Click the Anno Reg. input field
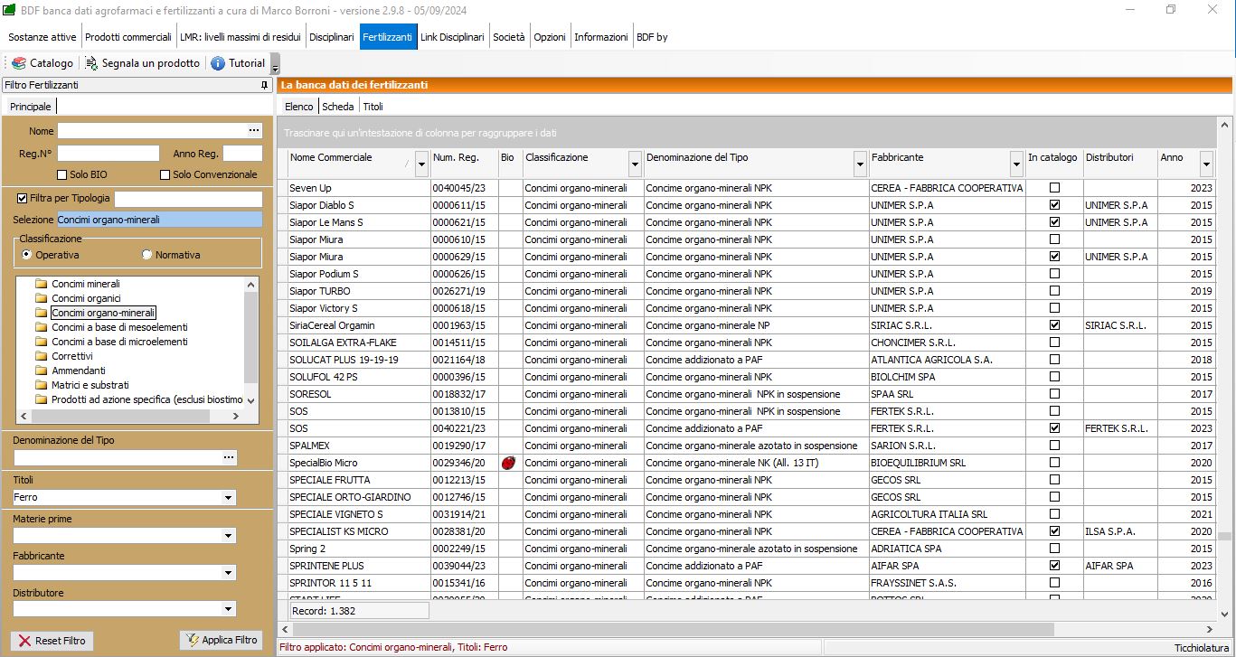This screenshot has height=657, width=1236. pyautogui.click(x=242, y=154)
